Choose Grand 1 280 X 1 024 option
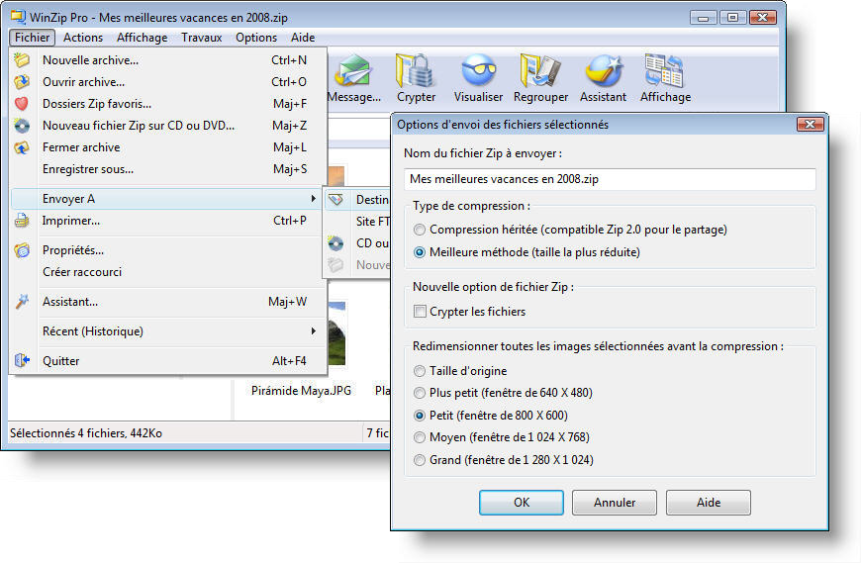 click(x=420, y=460)
